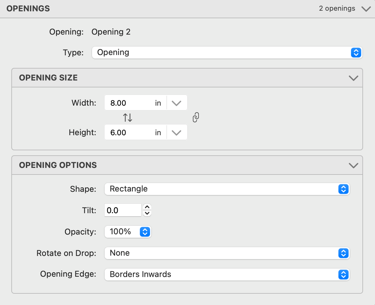Click into the Tilt value field
The image size is (375, 305).
(x=123, y=210)
